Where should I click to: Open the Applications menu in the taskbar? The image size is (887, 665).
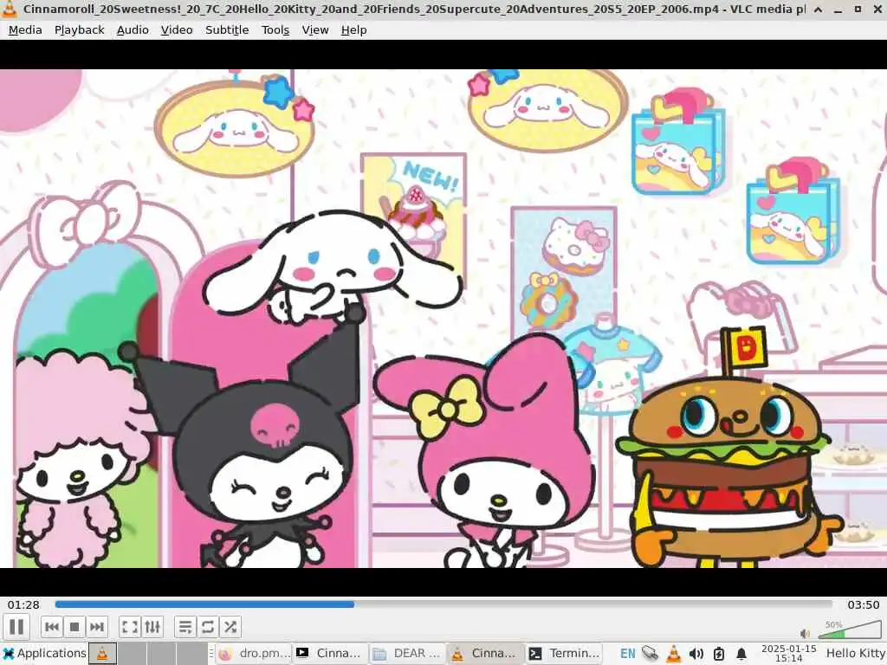tap(44, 653)
